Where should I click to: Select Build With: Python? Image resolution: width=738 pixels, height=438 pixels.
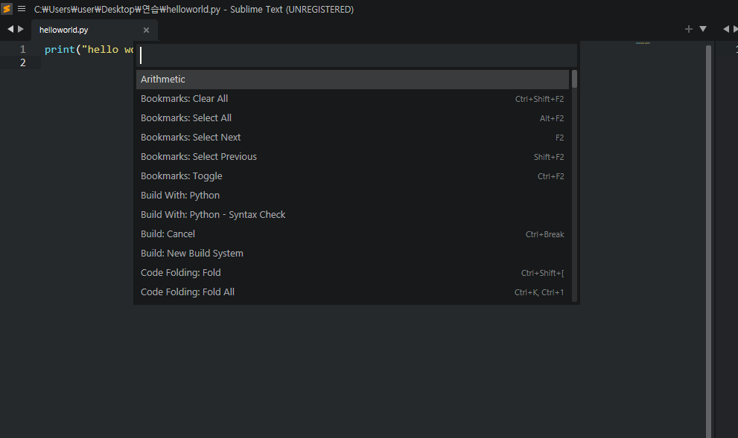tap(352, 195)
